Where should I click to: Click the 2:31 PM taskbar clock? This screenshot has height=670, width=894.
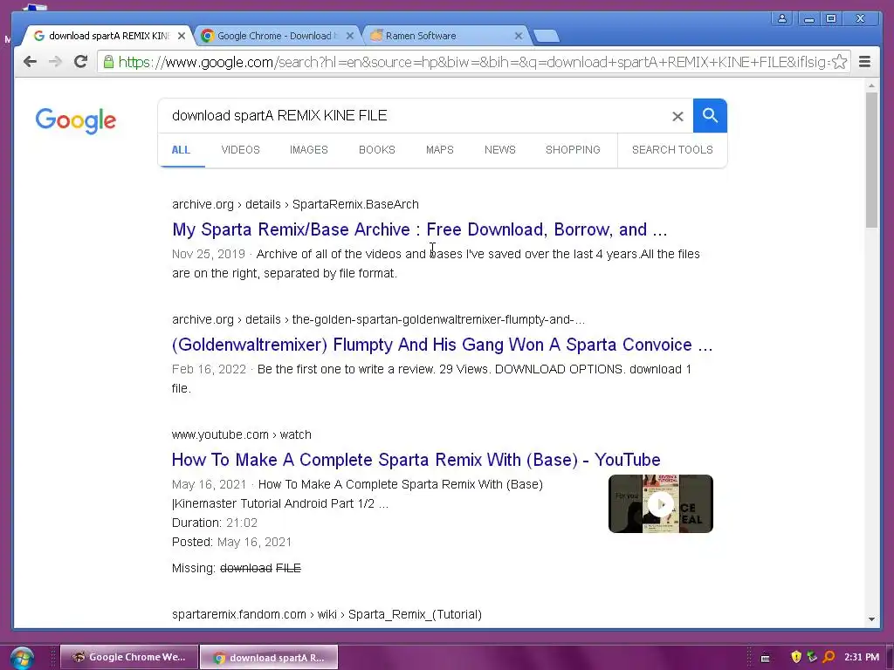tap(862, 657)
